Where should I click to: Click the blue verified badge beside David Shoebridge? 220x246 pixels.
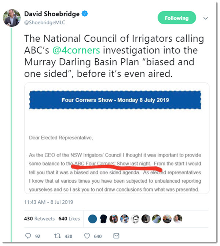click(85, 14)
